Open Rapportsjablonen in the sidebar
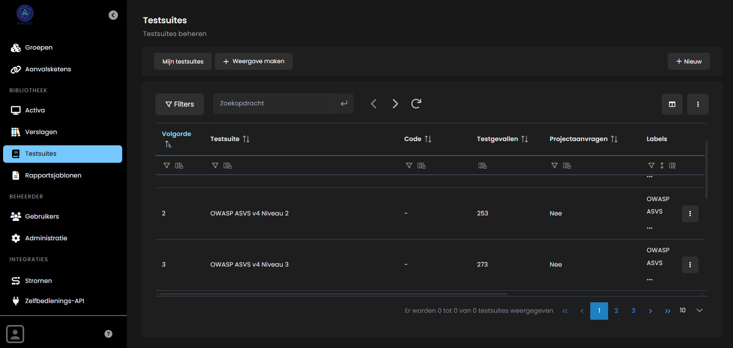The image size is (733, 348). point(53,175)
